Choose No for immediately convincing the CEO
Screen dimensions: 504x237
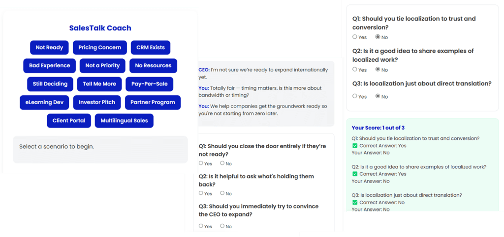point(222,226)
